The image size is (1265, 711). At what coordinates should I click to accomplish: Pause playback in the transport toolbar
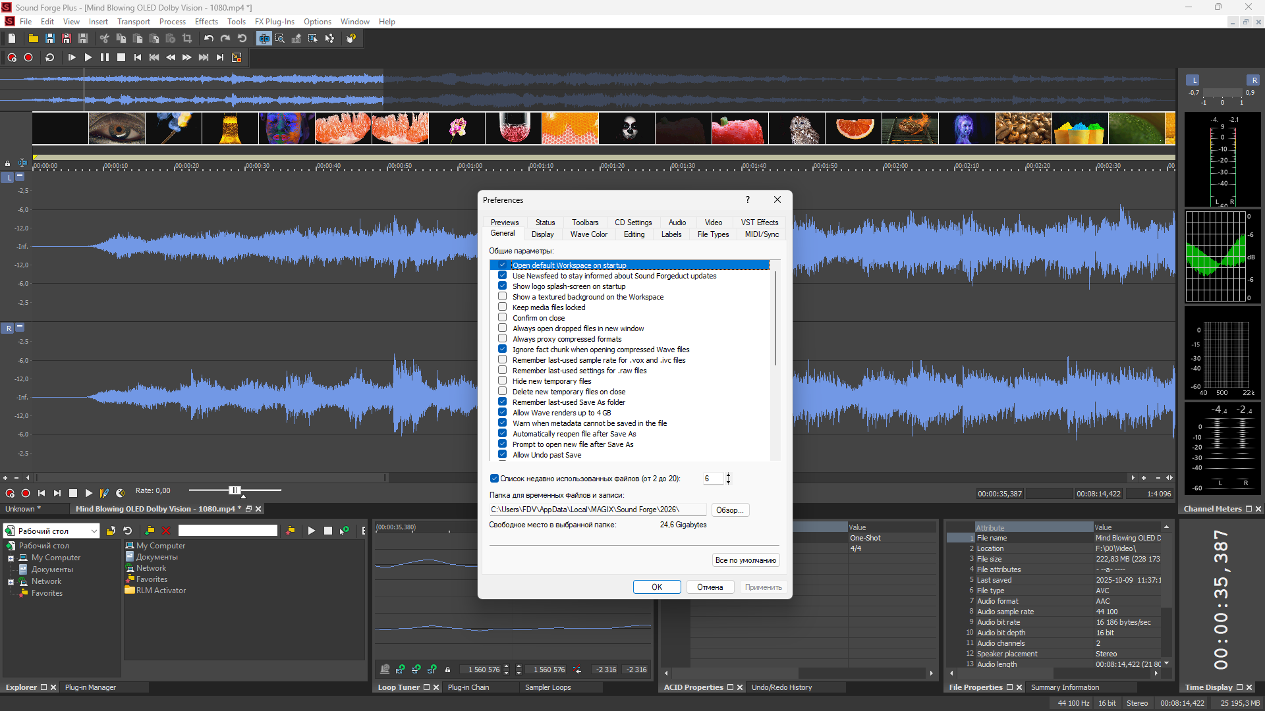(x=105, y=57)
